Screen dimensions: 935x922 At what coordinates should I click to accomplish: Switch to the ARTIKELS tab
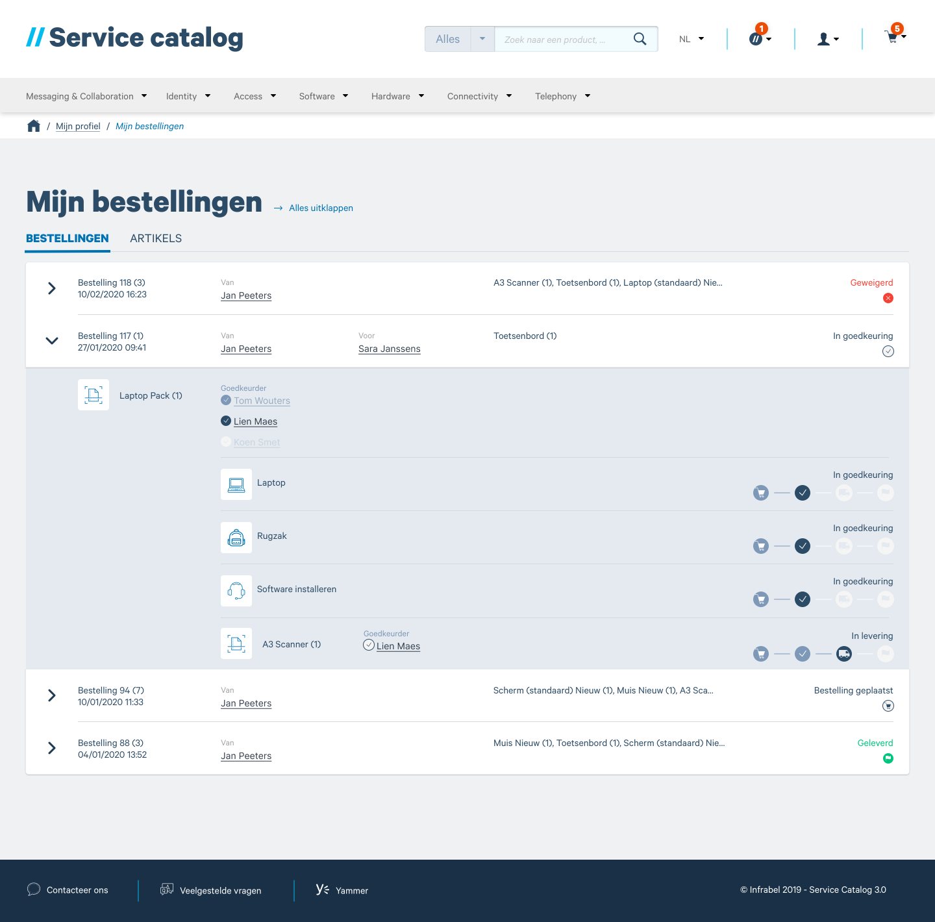[156, 238]
